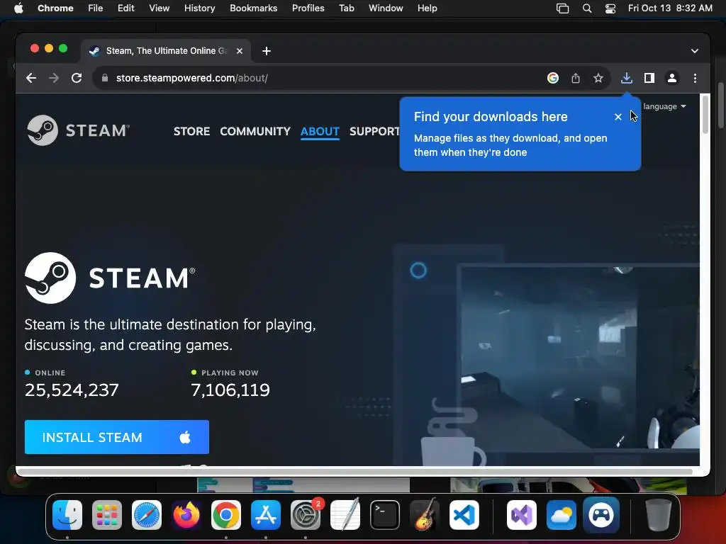Image resolution: width=726 pixels, height=544 pixels.
Task: Open the Chrome application menu
Action: pos(55,8)
